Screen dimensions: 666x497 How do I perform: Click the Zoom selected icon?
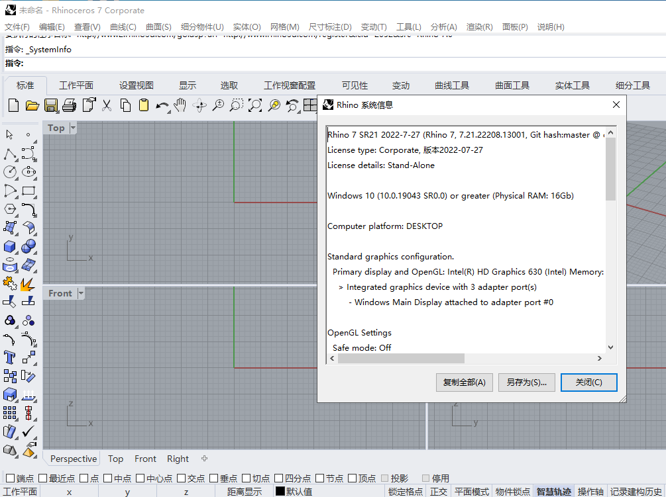coord(274,105)
